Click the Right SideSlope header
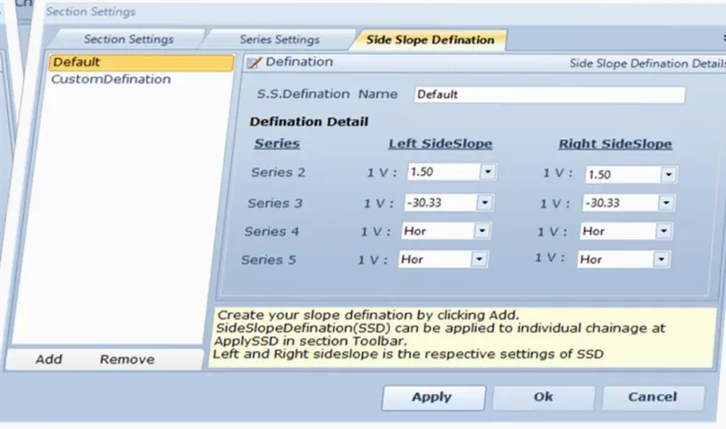The image size is (726, 429). 614,144
